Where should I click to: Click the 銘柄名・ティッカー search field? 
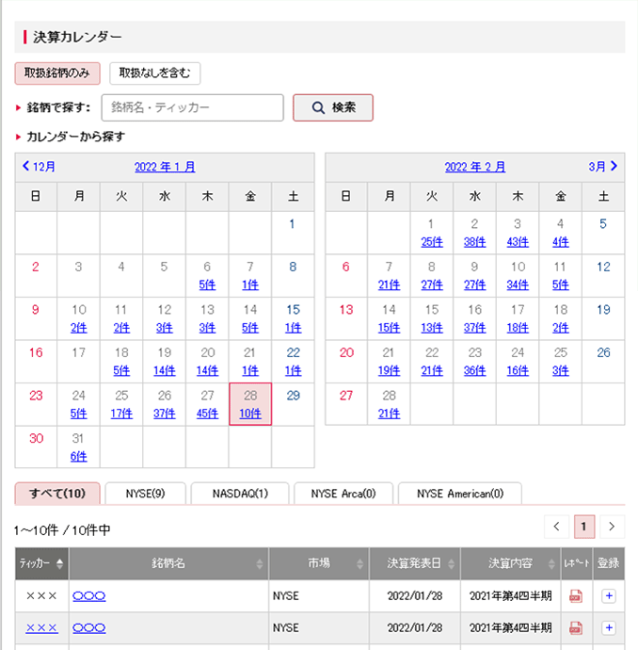click(192, 107)
